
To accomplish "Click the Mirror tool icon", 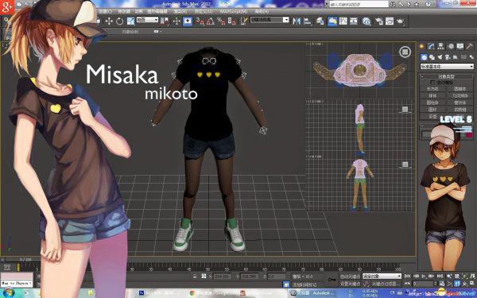I will tap(297, 21).
